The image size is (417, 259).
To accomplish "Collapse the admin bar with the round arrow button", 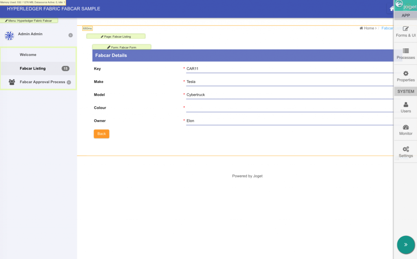I will tap(405, 244).
